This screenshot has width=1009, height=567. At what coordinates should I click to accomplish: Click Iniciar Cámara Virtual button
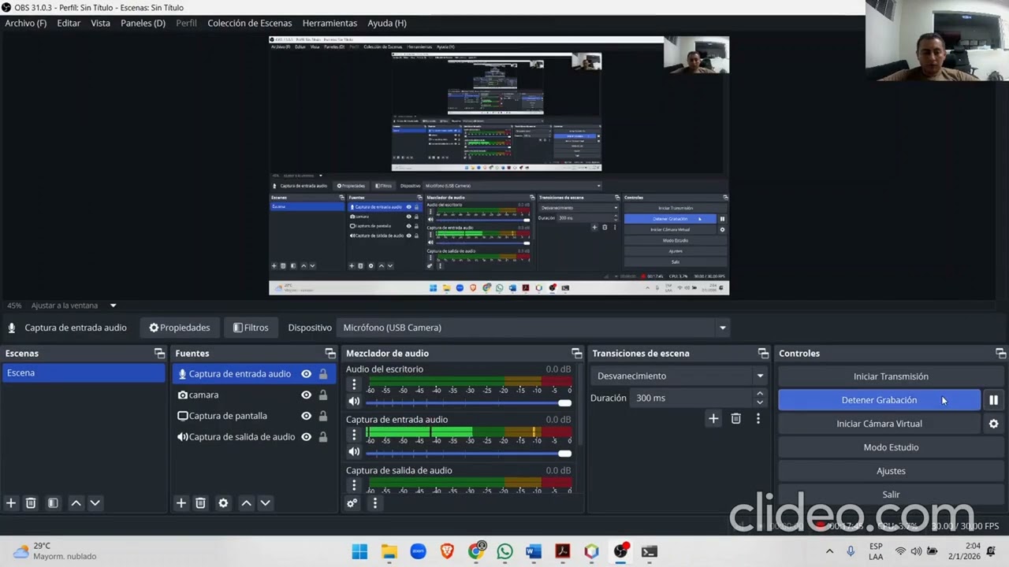pos(880,424)
